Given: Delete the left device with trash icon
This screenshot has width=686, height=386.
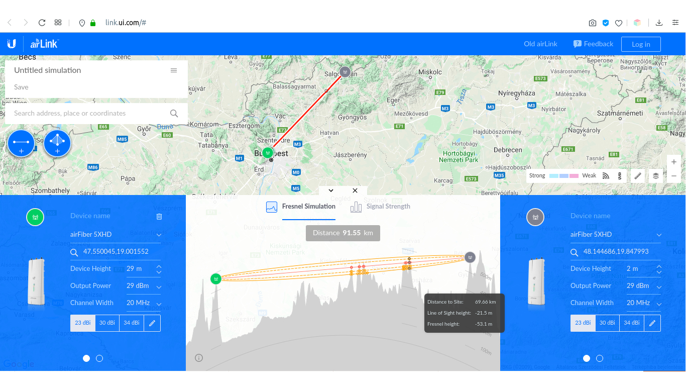Looking at the screenshot, I should pyautogui.click(x=159, y=216).
